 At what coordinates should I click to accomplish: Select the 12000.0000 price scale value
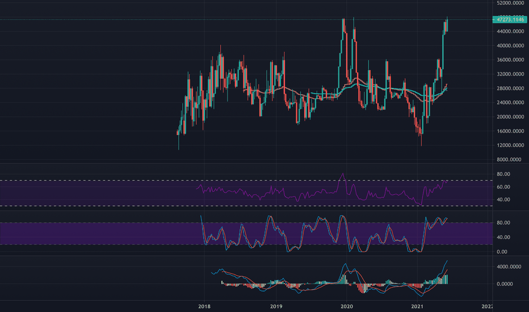pyautogui.click(x=510, y=145)
